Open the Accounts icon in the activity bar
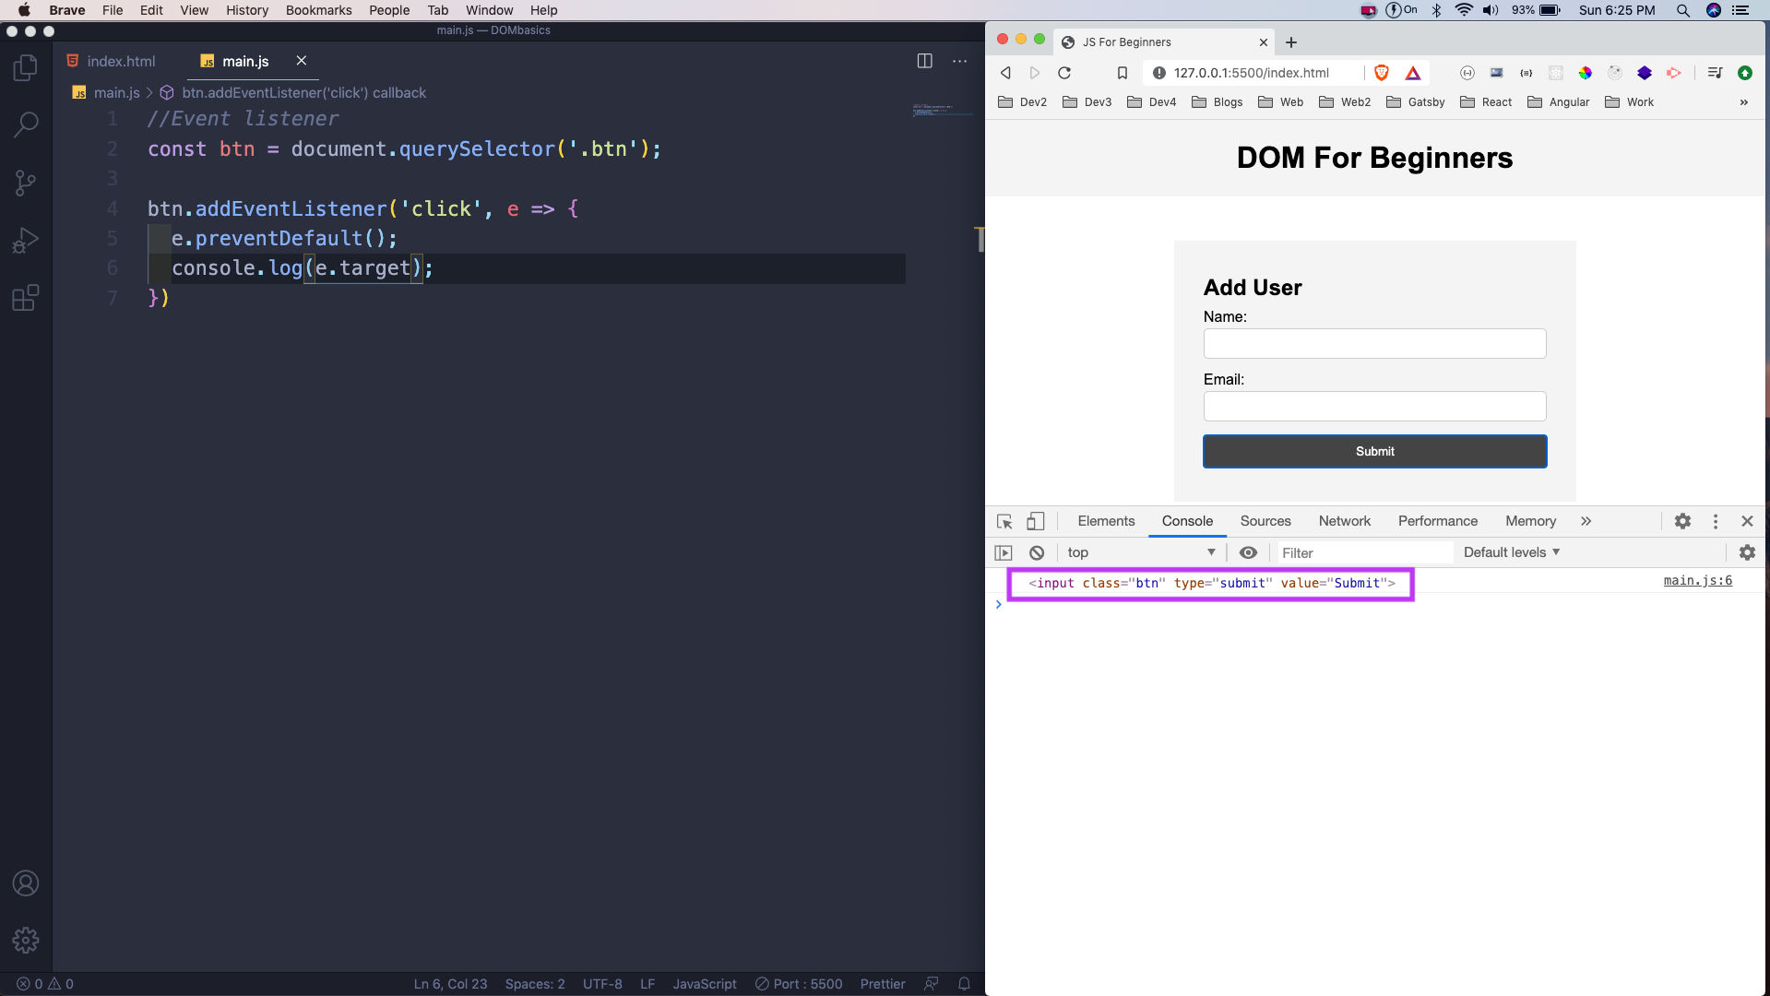 point(26,883)
